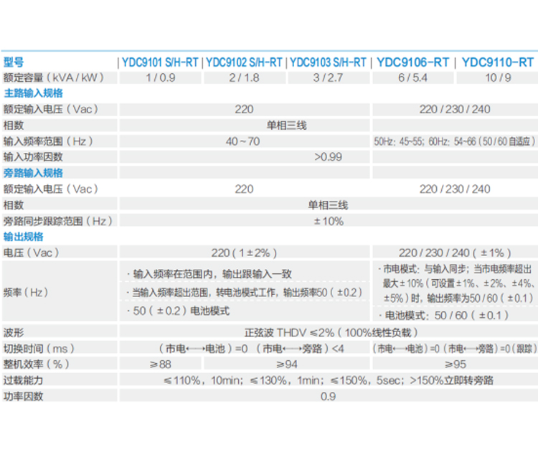Click the 3 / 2.7 capacity cell
The height and width of the screenshot is (452, 538).
pyautogui.click(x=328, y=77)
